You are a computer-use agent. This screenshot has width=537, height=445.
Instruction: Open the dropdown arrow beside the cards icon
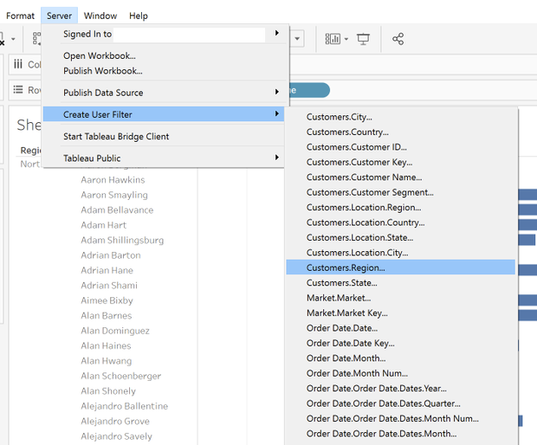(346, 39)
